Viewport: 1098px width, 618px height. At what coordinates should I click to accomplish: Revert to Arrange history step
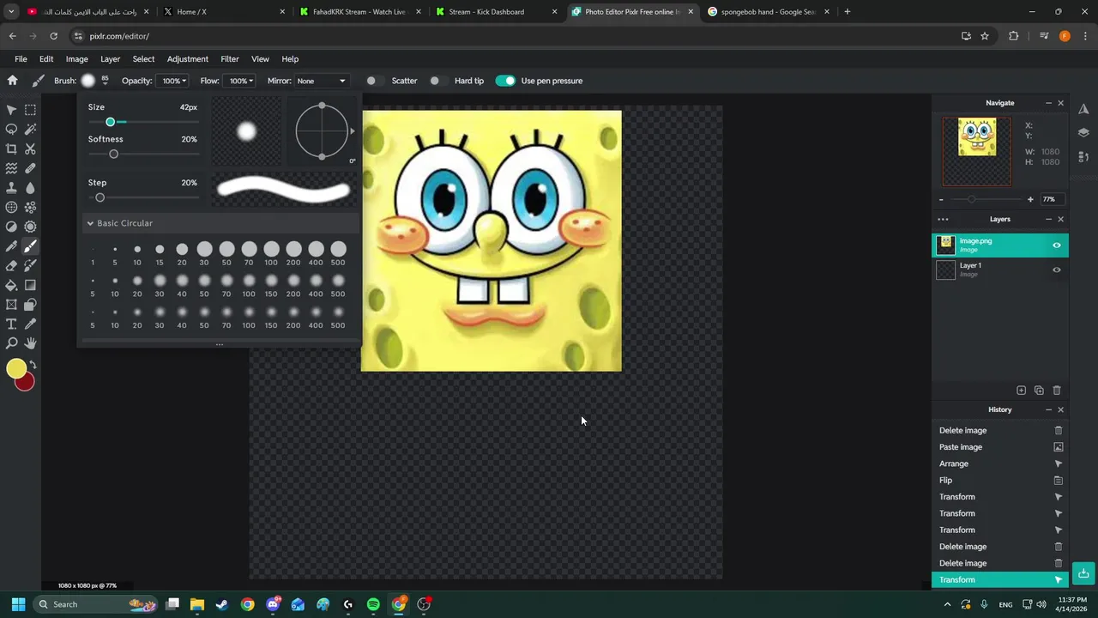1000,463
